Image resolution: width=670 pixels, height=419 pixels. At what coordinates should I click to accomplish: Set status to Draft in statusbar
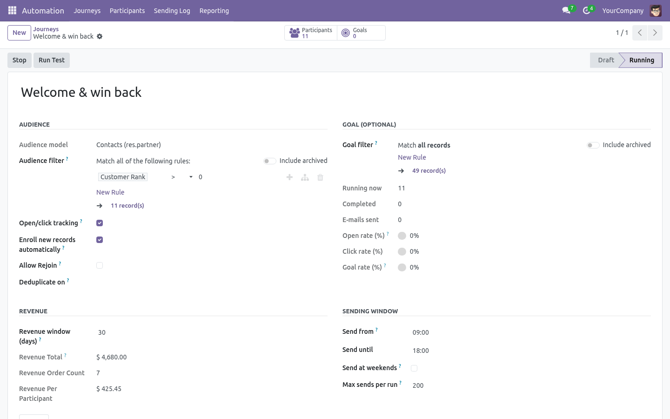[606, 60]
